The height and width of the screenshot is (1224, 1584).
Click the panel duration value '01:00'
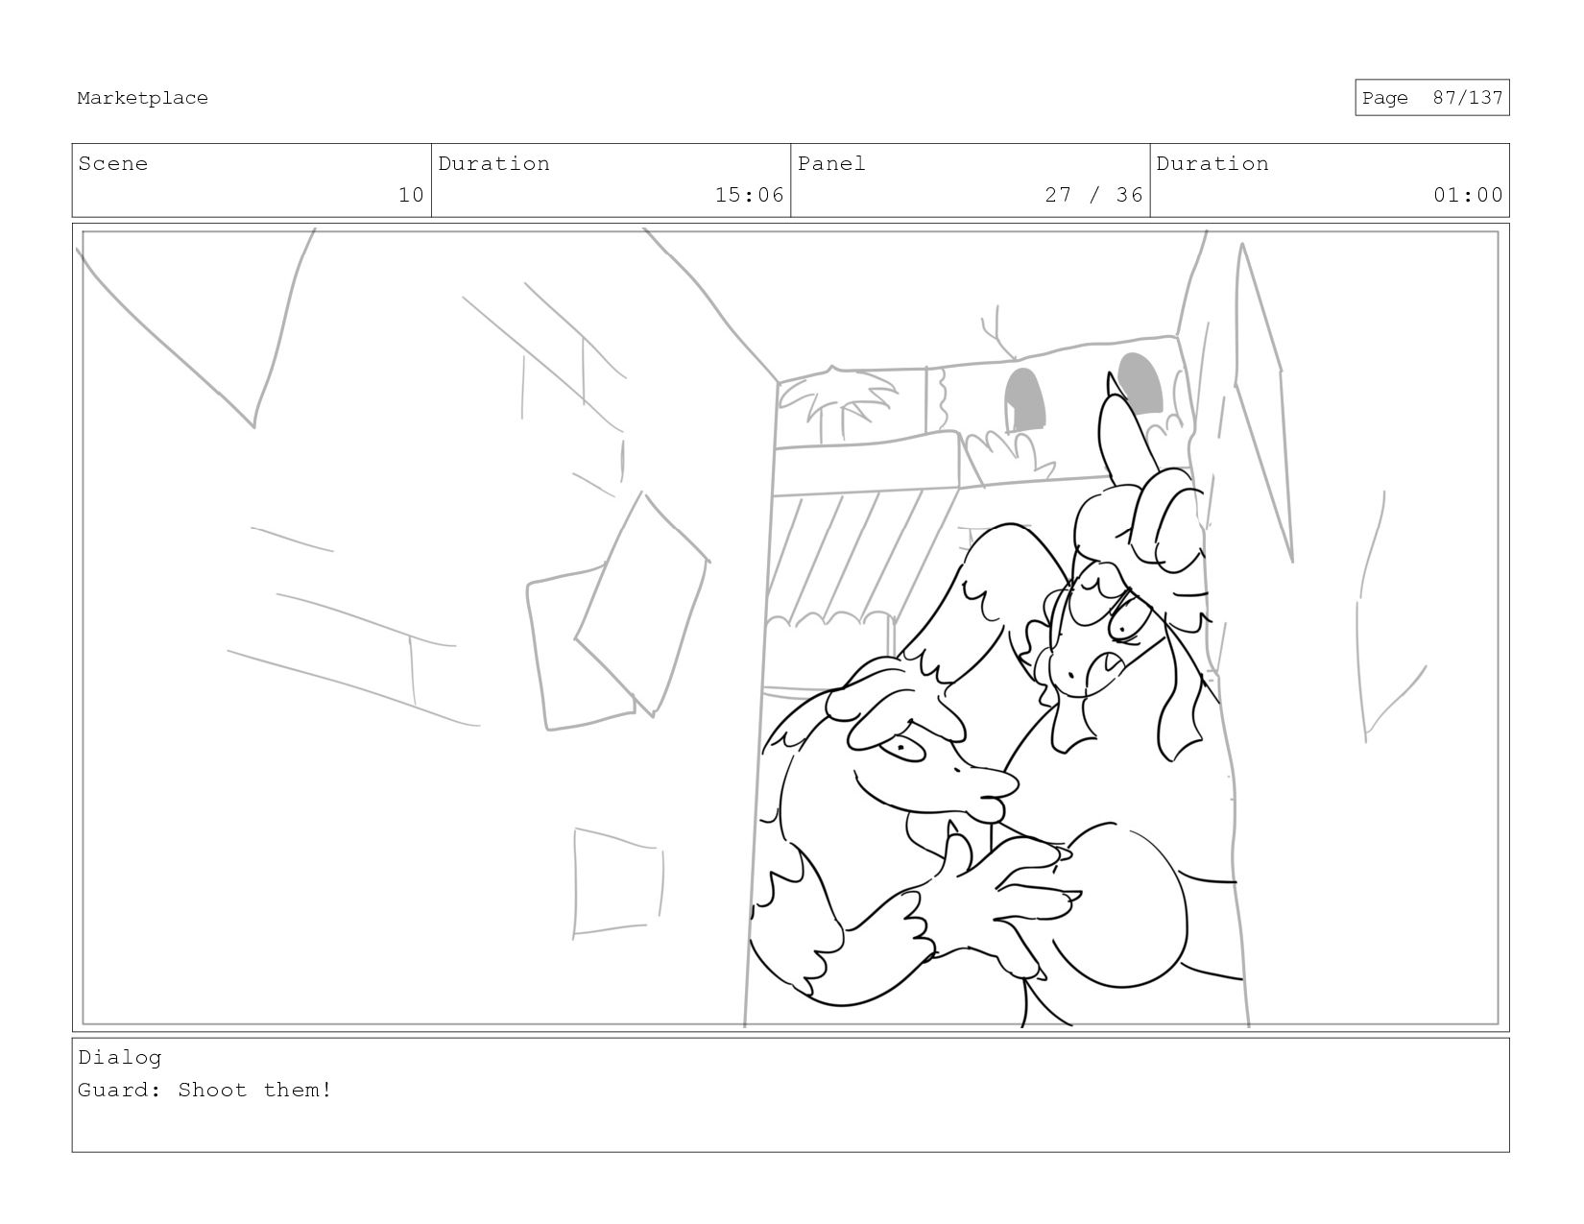[1468, 195]
